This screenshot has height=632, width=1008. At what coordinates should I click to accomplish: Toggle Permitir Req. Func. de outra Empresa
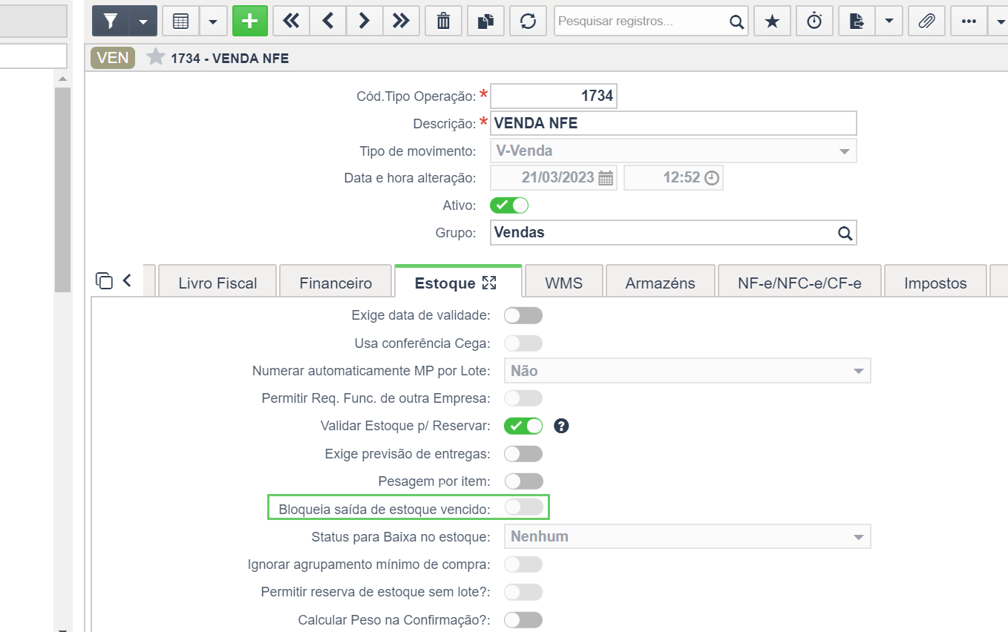[x=523, y=398]
